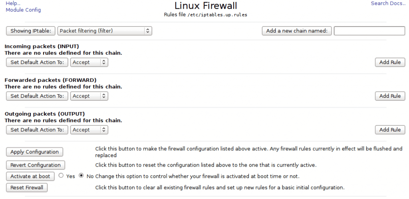
Task: Expand INPUT chain default action dropdown
Action: point(89,62)
